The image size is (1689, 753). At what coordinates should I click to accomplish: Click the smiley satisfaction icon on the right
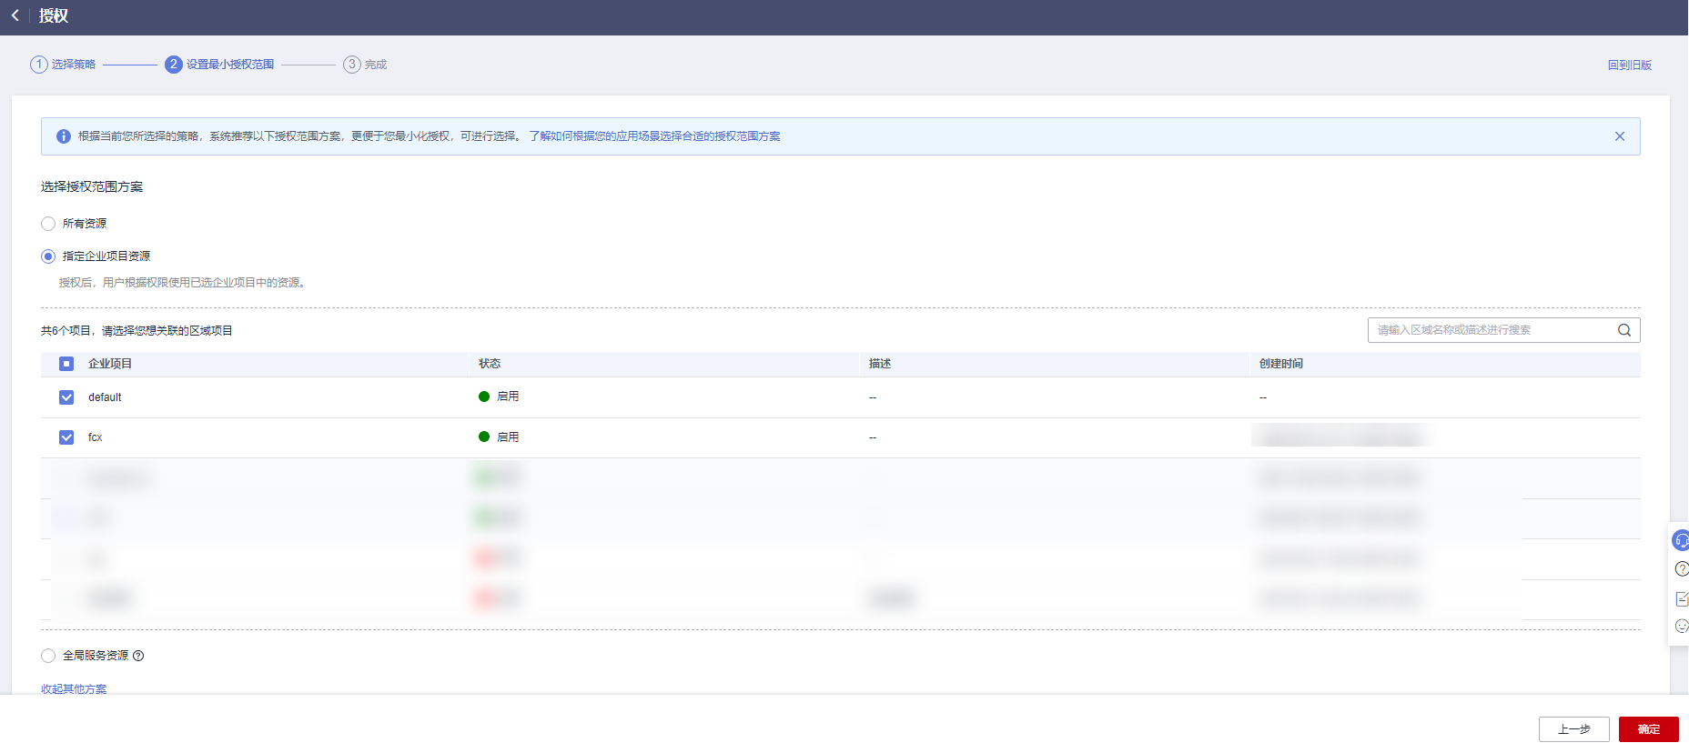pyautogui.click(x=1682, y=626)
